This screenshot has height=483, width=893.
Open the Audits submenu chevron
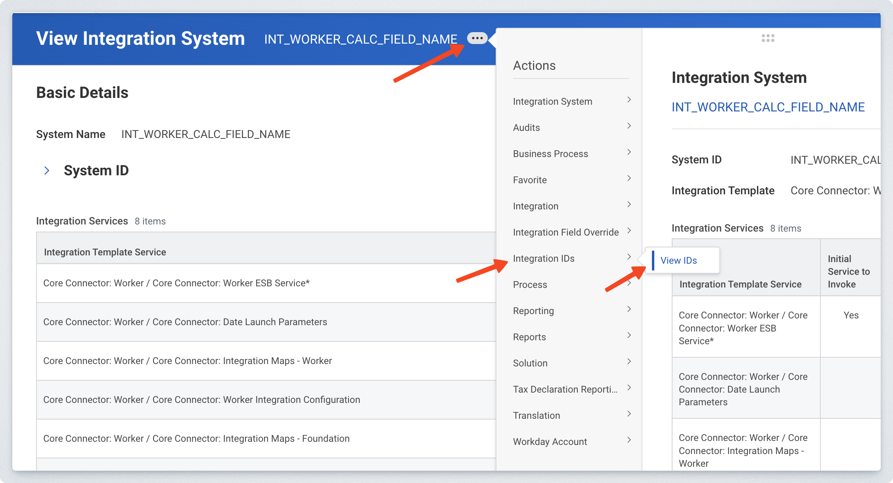pyautogui.click(x=629, y=126)
